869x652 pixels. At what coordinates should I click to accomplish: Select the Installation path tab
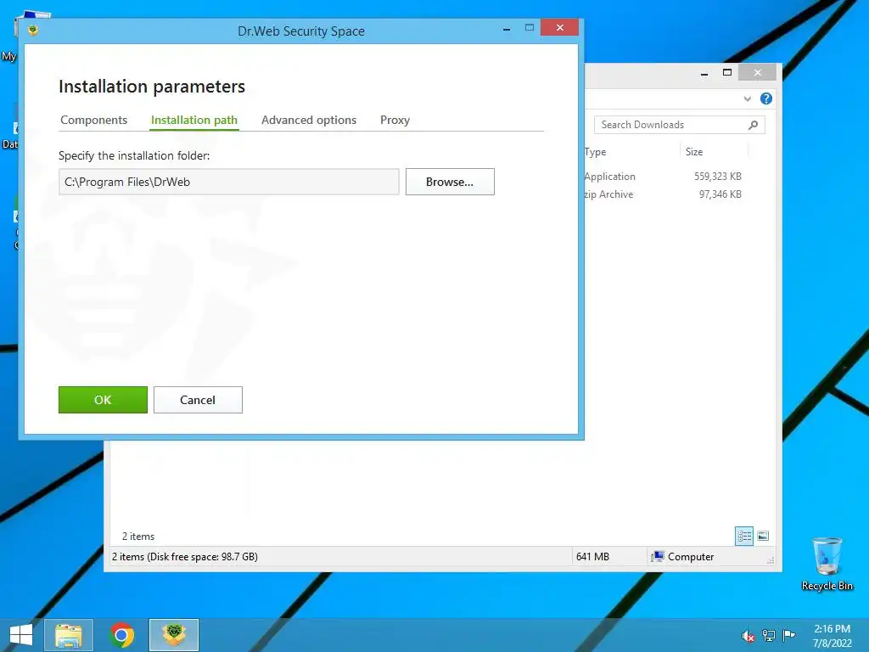tap(194, 120)
